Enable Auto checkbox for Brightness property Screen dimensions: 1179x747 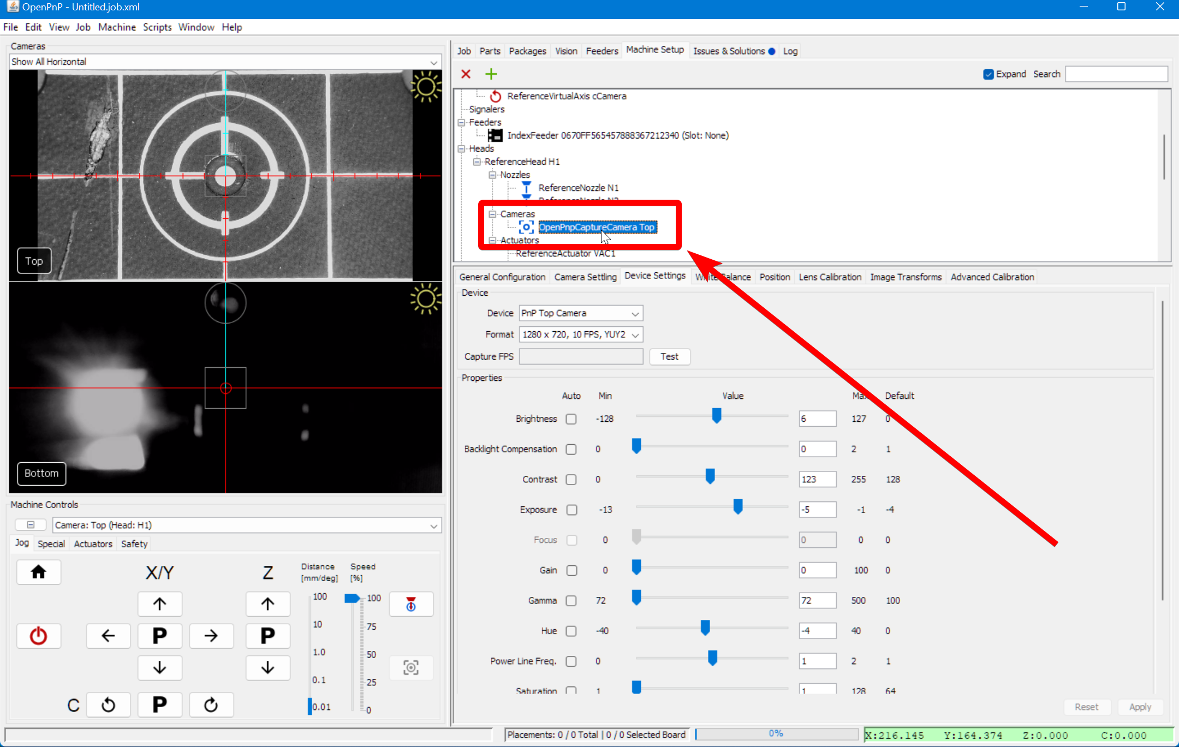tap(571, 419)
